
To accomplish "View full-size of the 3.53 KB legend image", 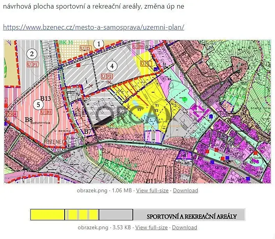I will pyautogui.click(x=152, y=227).
